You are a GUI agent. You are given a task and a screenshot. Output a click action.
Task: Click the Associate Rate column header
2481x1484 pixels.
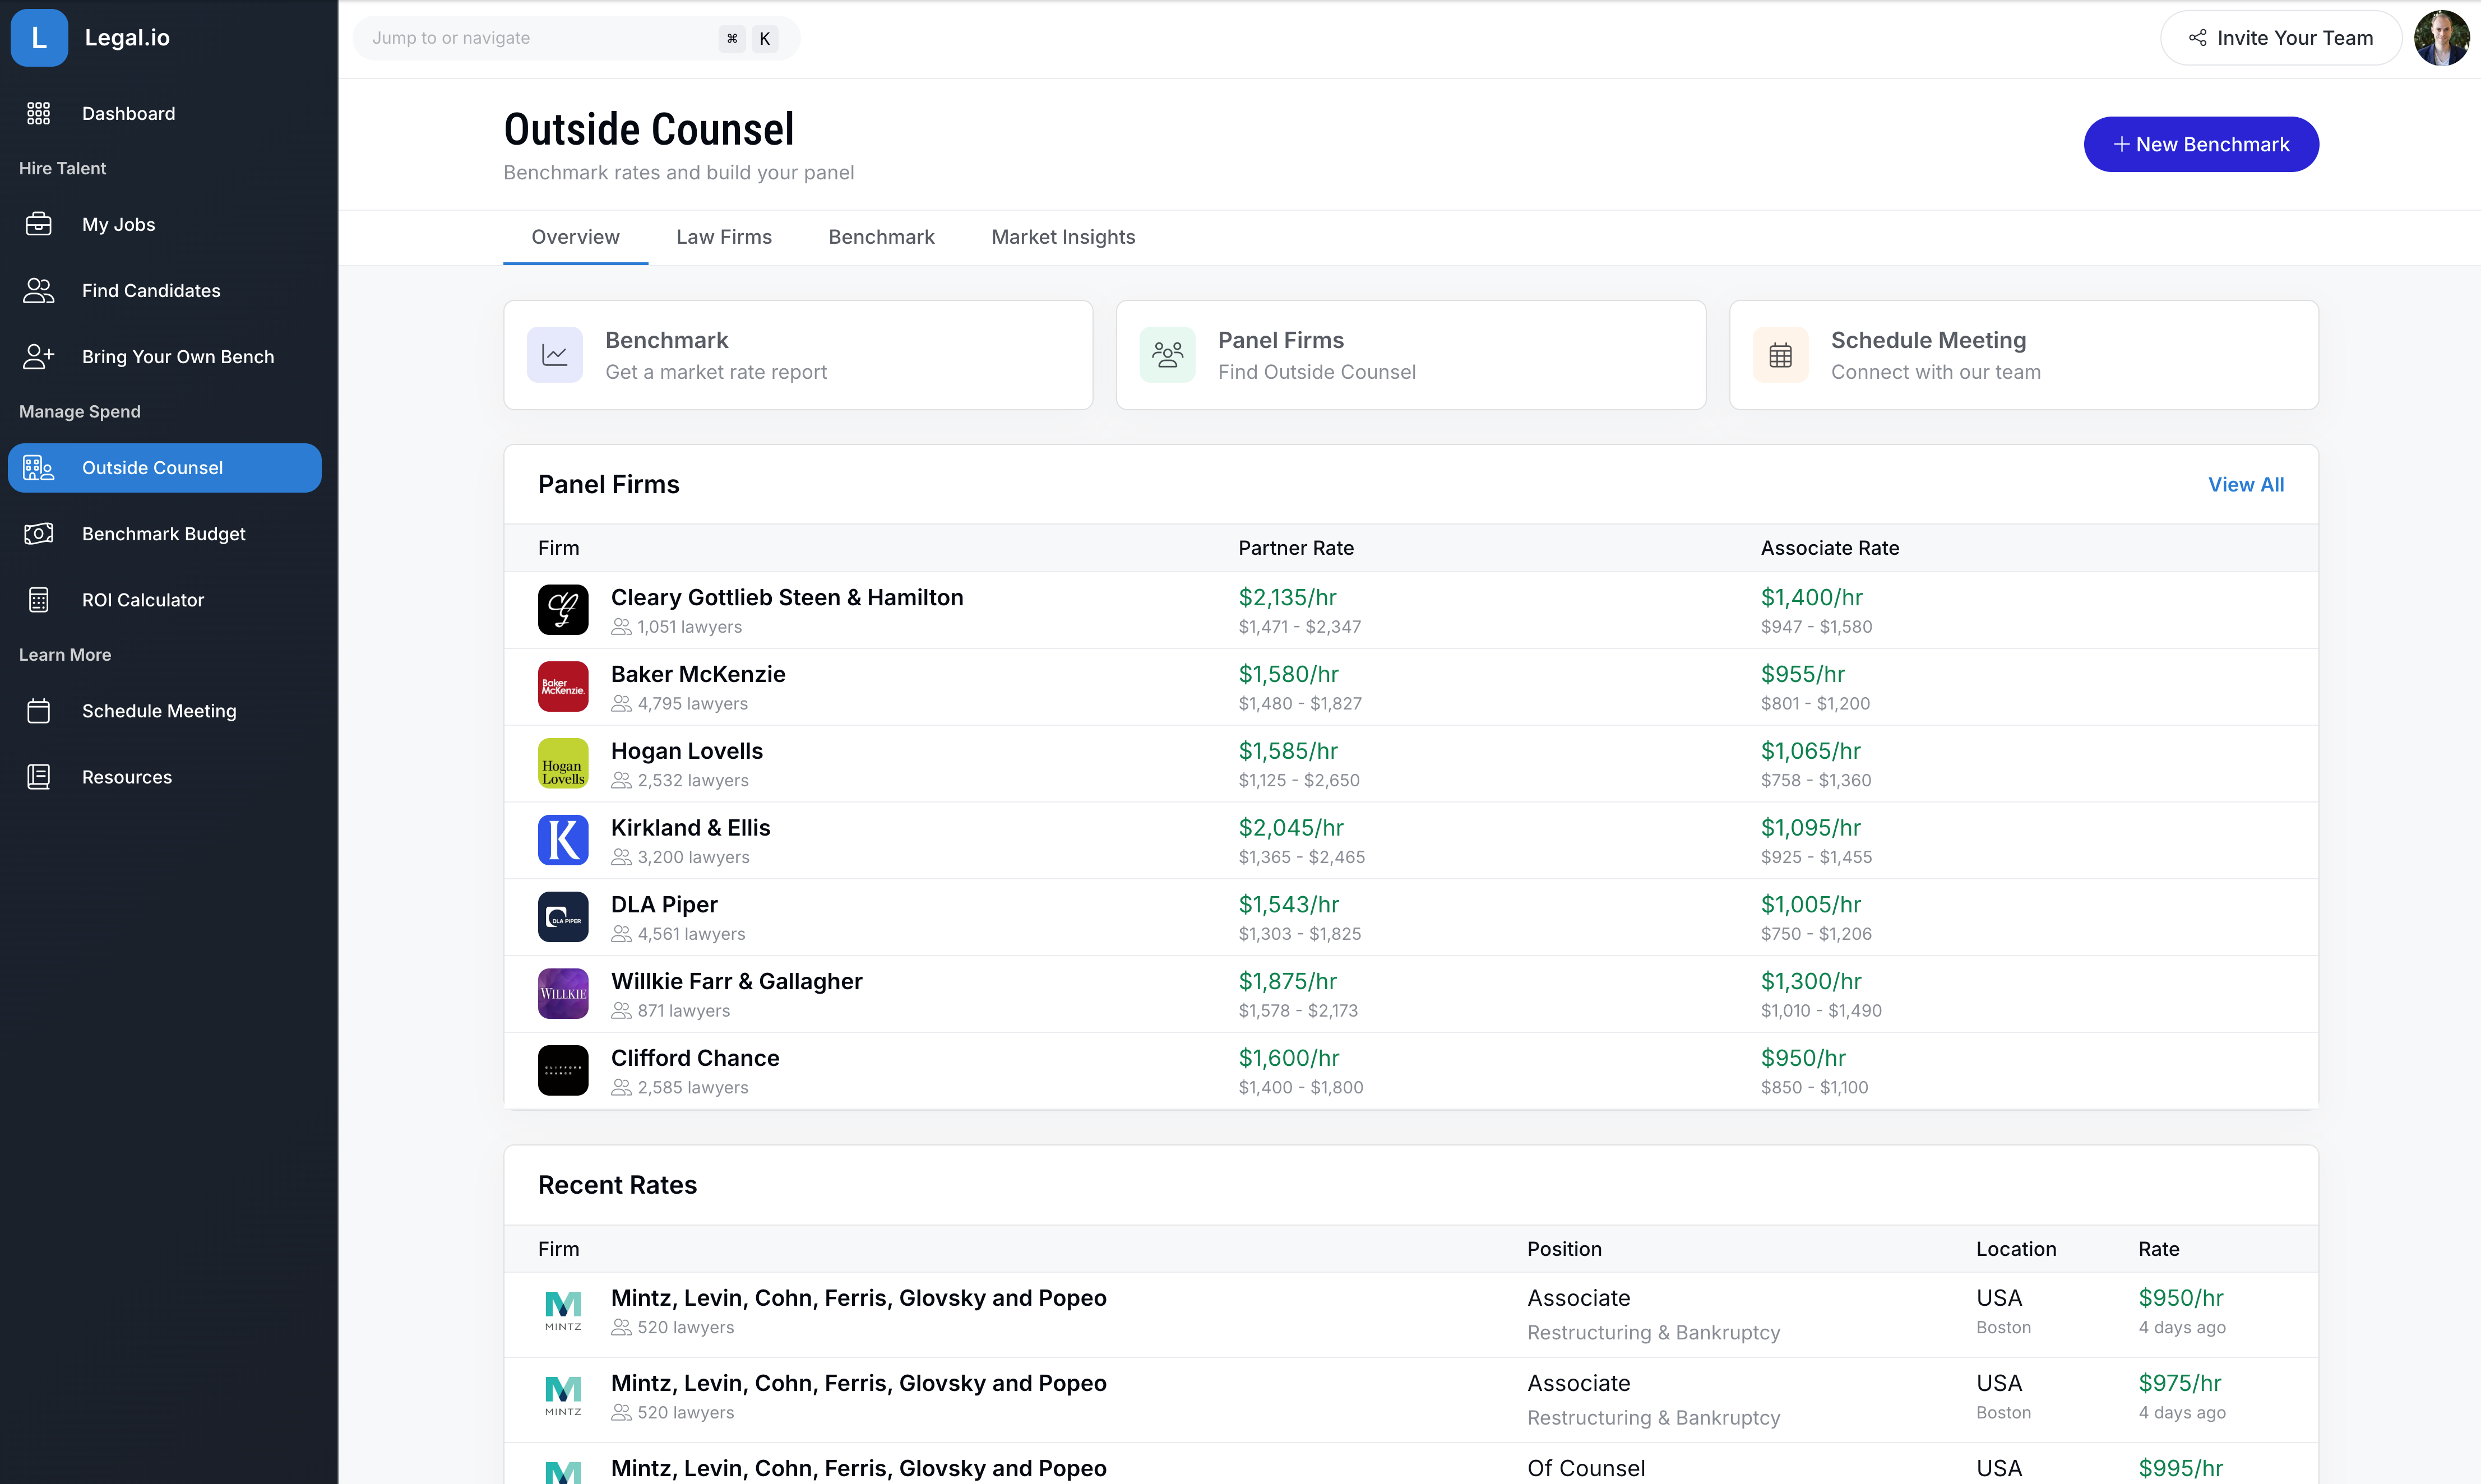[1830, 548]
